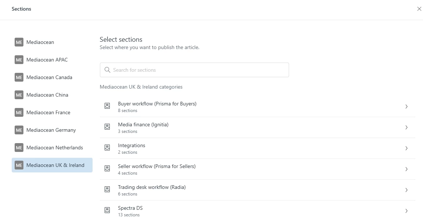The height and width of the screenshot is (220, 423).
Task: Click the category icon beside Trading desk workflow
Action: pyautogui.click(x=107, y=190)
